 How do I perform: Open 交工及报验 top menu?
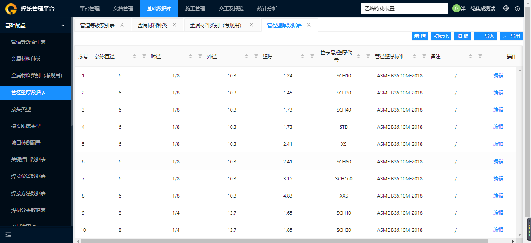231,9
